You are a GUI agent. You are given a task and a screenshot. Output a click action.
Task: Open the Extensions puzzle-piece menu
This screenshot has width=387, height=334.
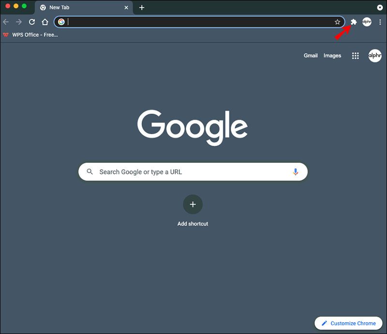354,22
